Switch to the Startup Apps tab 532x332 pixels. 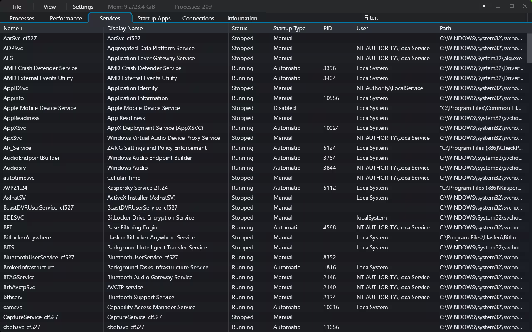pyautogui.click(x=154, y=18)
